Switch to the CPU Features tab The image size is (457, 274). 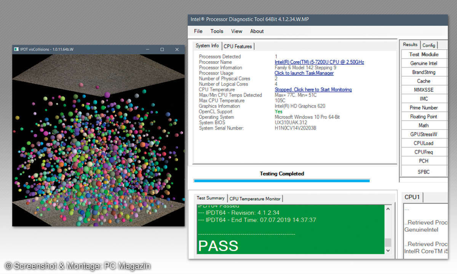click(x=238, y=46)
